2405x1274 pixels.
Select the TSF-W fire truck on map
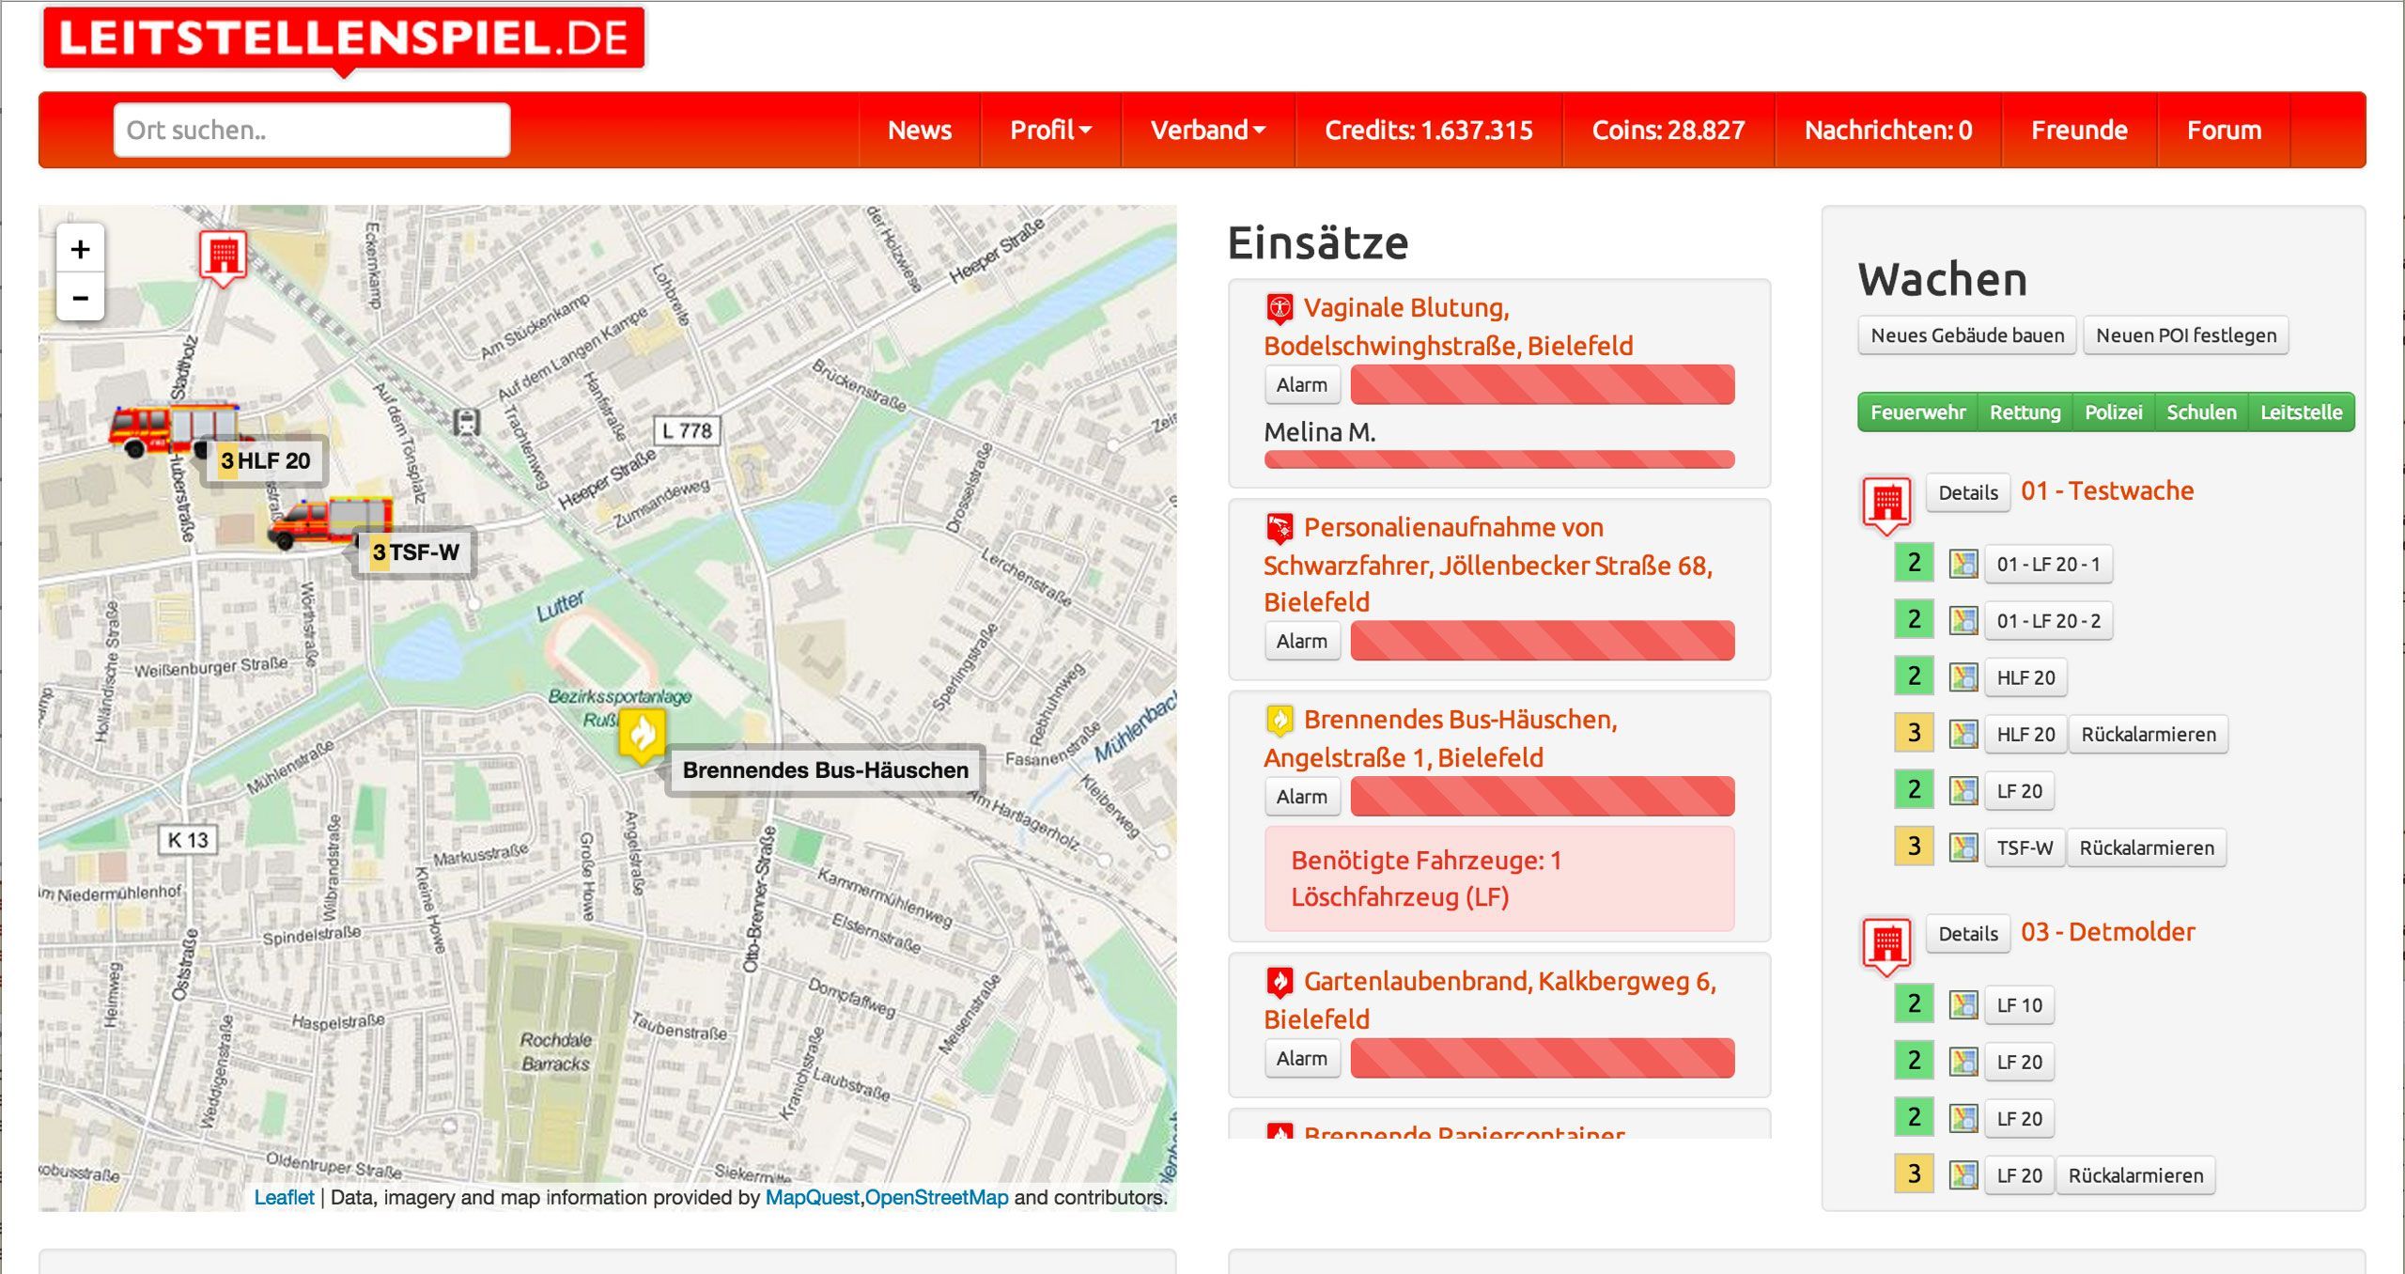tap(331, 522)
